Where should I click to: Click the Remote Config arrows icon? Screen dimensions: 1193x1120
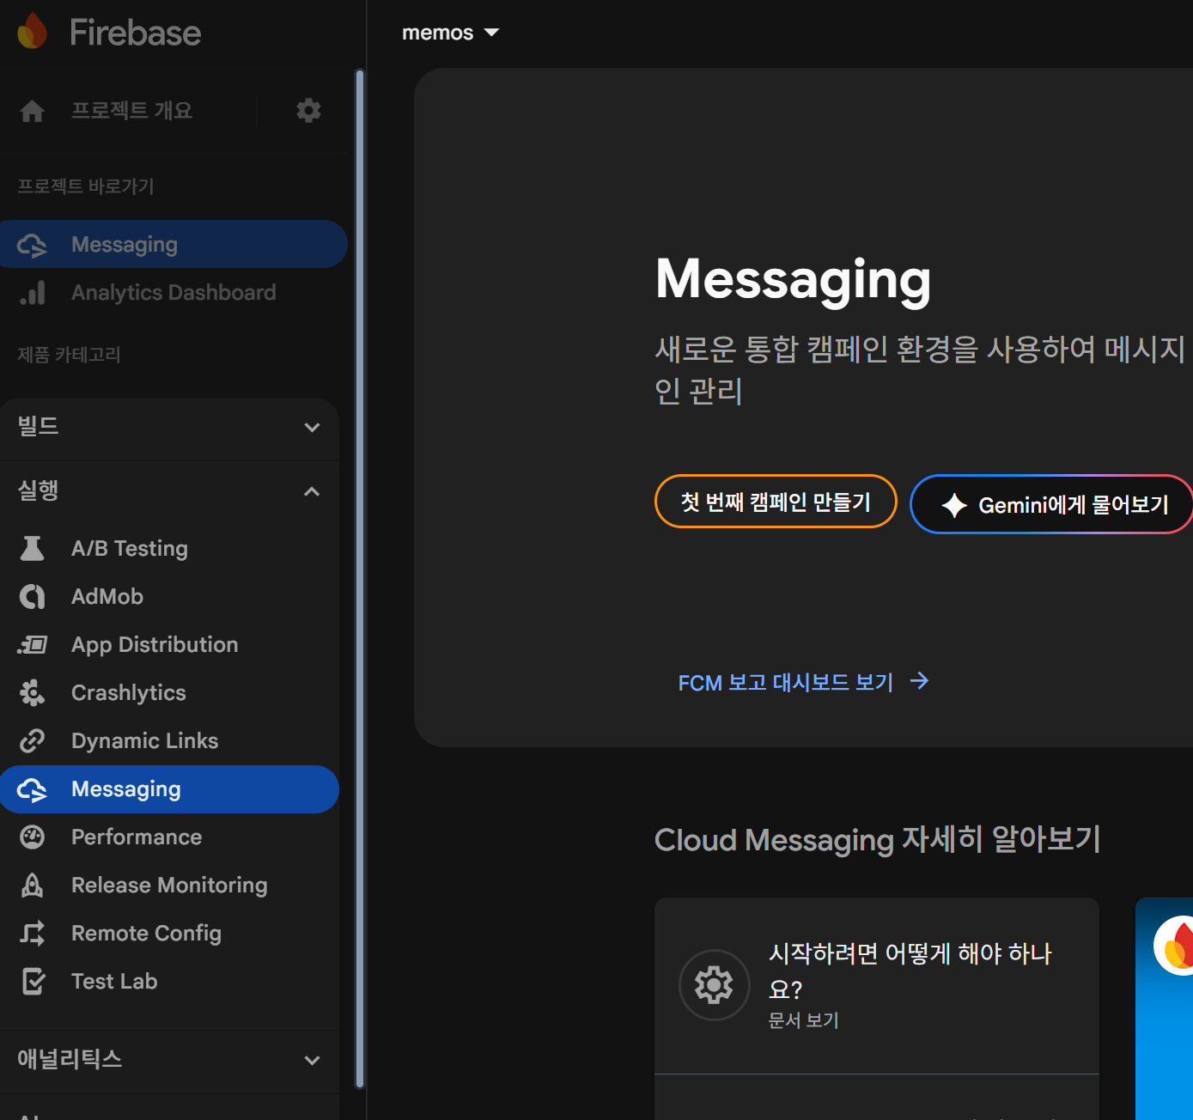(x=33, y=933)
